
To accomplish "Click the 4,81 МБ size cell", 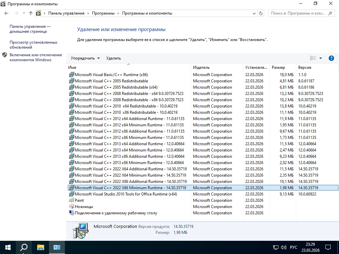I will point(286,81).
